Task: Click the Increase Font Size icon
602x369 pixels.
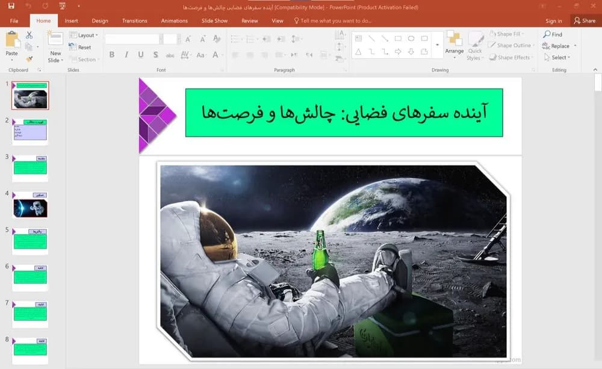Action: tap(188, 39)
